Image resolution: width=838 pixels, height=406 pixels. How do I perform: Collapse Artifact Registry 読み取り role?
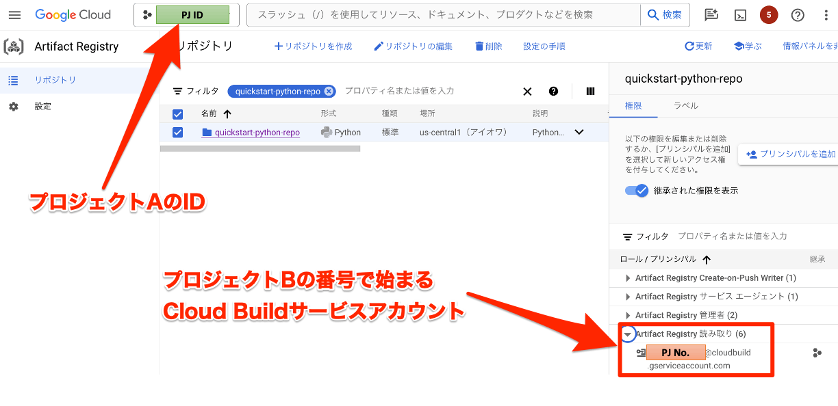[628, 334]
